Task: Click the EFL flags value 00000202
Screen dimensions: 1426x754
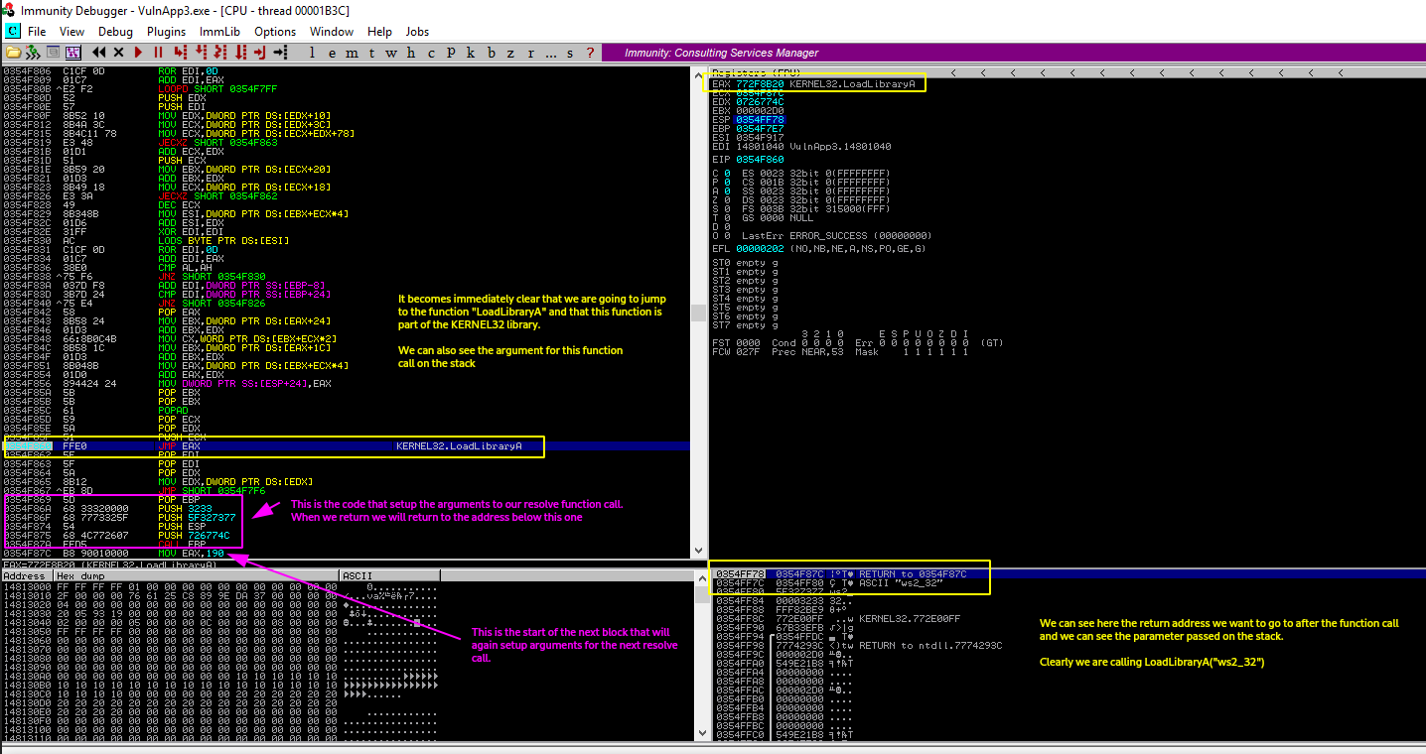Action: click(760, 249)
